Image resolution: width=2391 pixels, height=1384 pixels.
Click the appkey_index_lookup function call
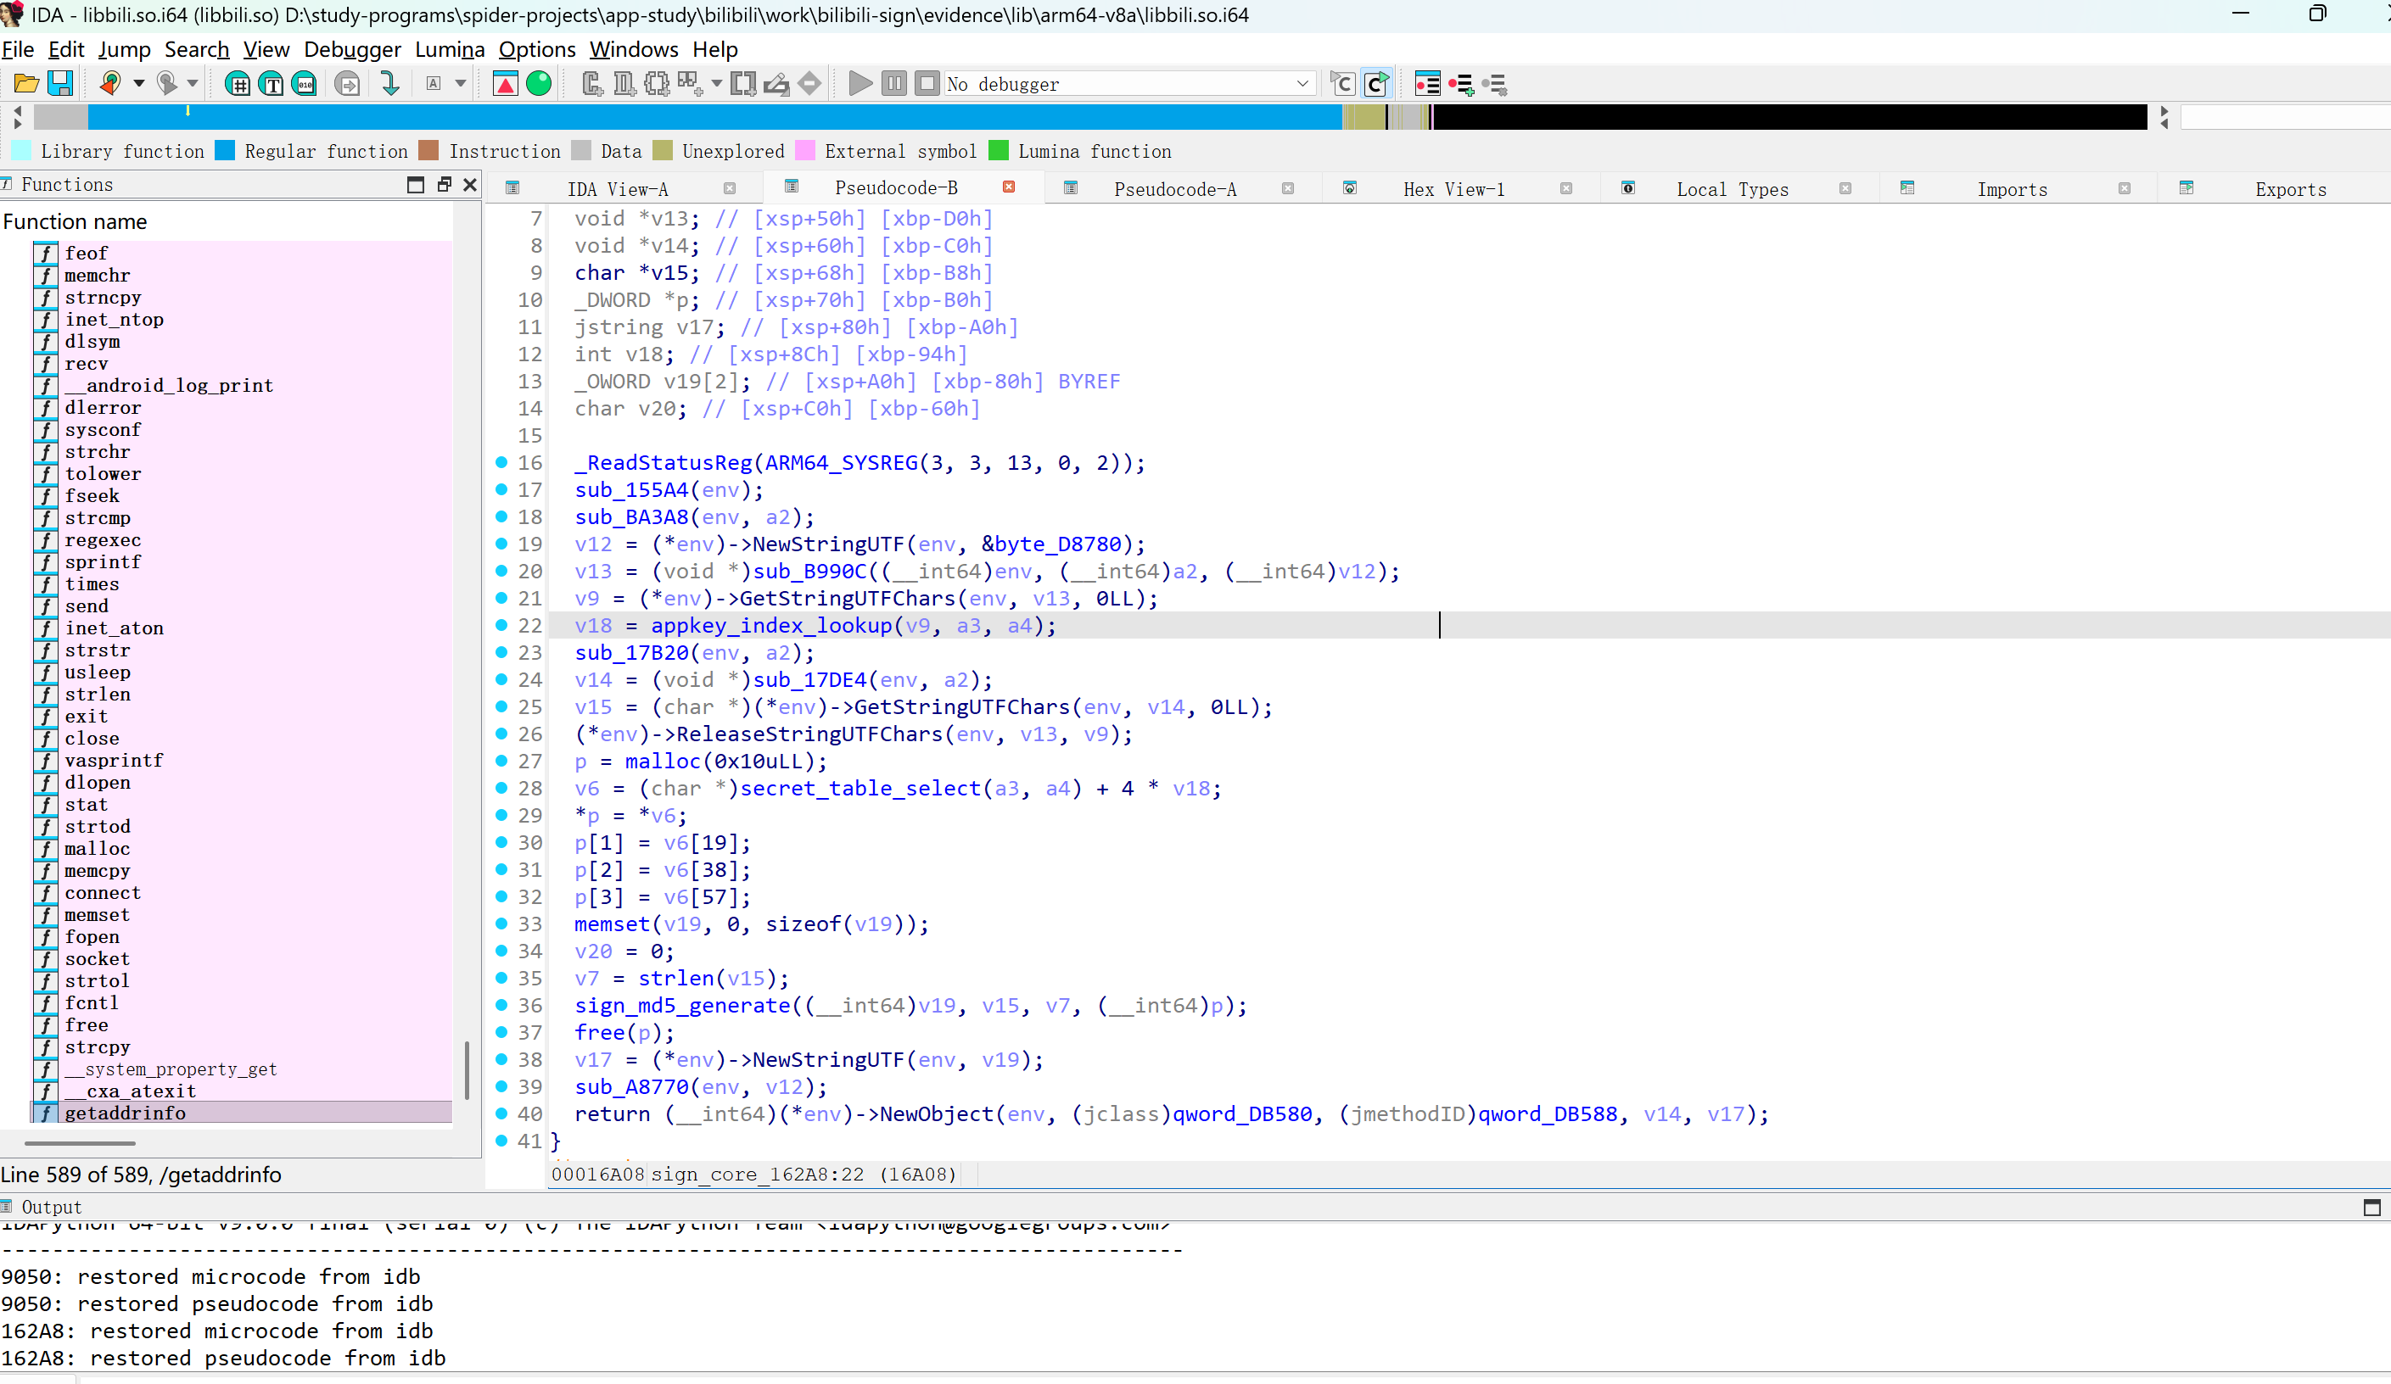[x=771, y=625]
